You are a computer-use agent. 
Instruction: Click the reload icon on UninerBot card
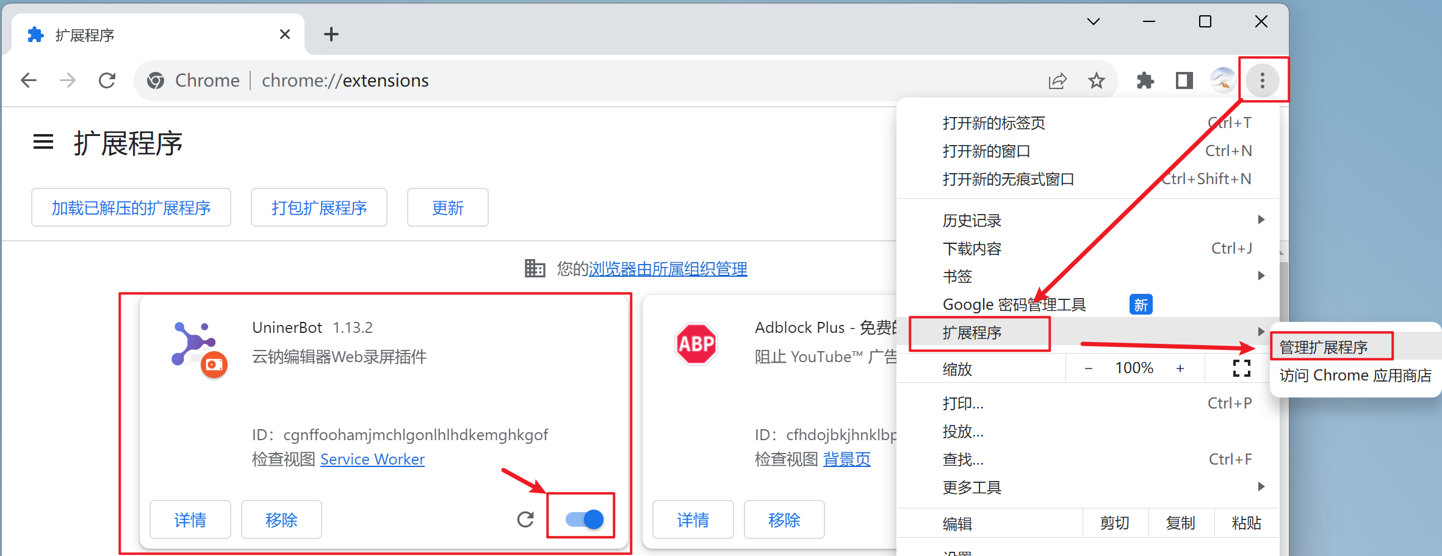point(525,519)
